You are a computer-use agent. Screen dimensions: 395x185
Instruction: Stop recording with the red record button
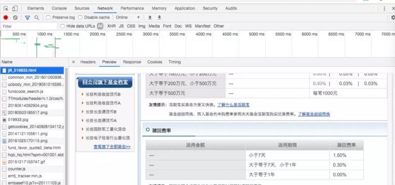click(x=6, y=17)
